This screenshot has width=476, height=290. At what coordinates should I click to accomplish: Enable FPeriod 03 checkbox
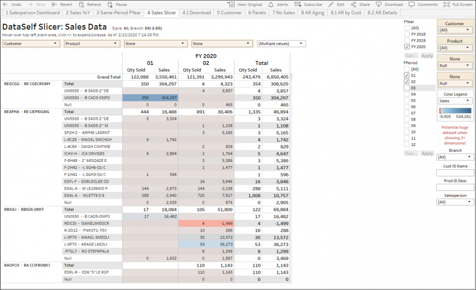pyautogui.click(x=407, y=88)
